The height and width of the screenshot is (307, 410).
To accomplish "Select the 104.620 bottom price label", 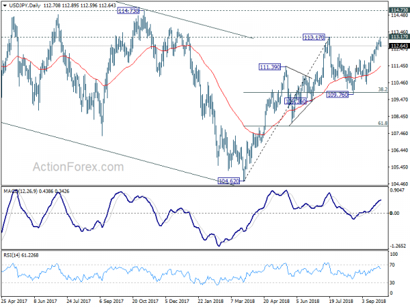I will click(228, 181).
